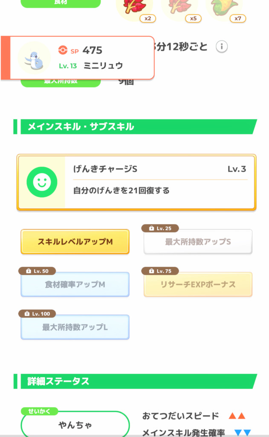Tap the help speed info icon
Viewport: 269px width, 437px height.
[221, 47]
